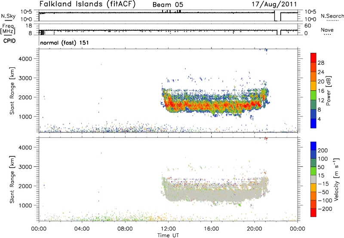
Task: Click the power panel's "Slant Range [km]" label
Action: [12, 91]
